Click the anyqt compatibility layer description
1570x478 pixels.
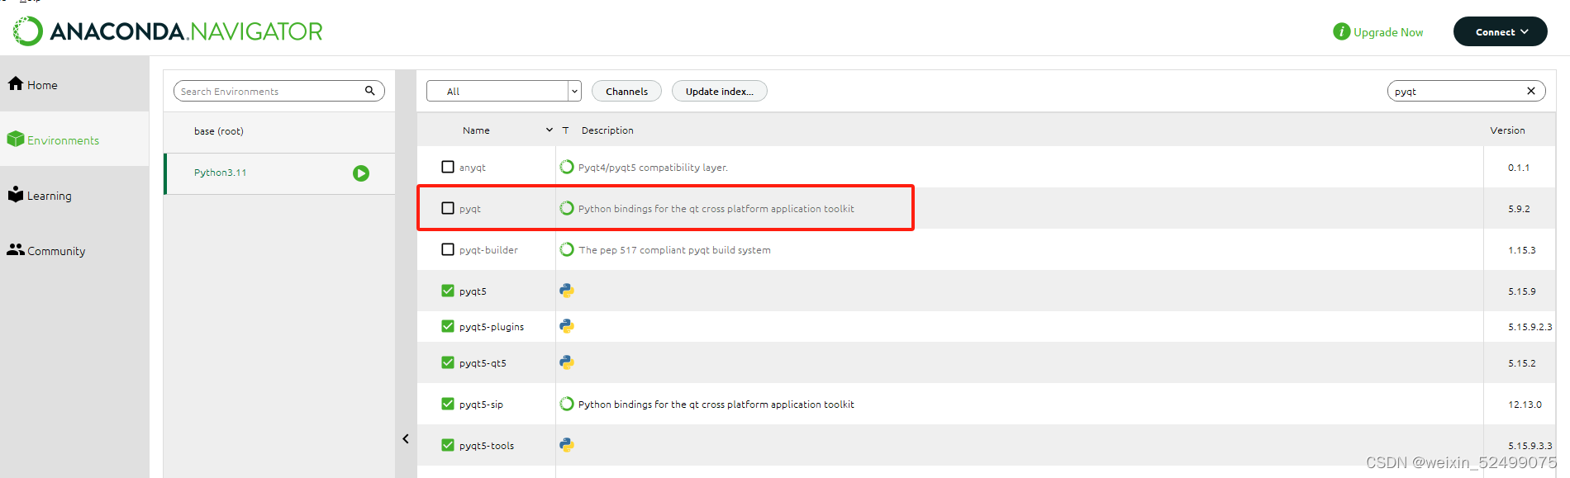(x=653, y=168)
